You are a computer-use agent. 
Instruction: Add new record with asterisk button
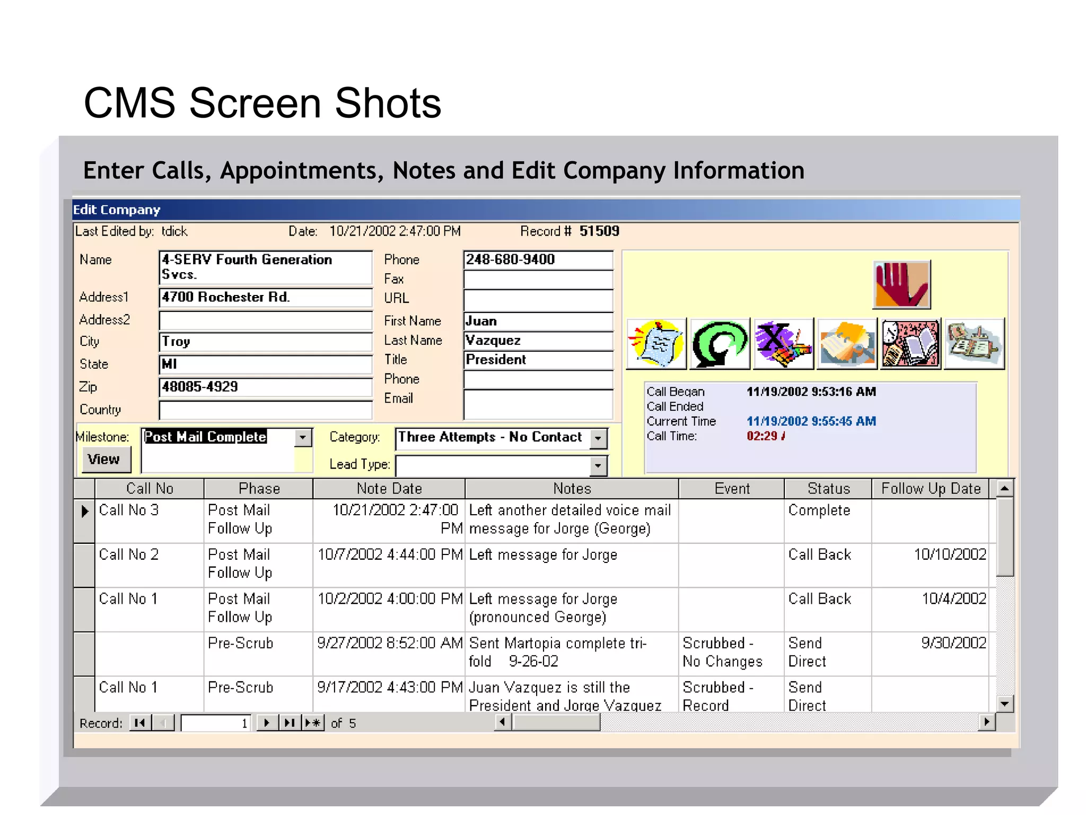(313, 723)
